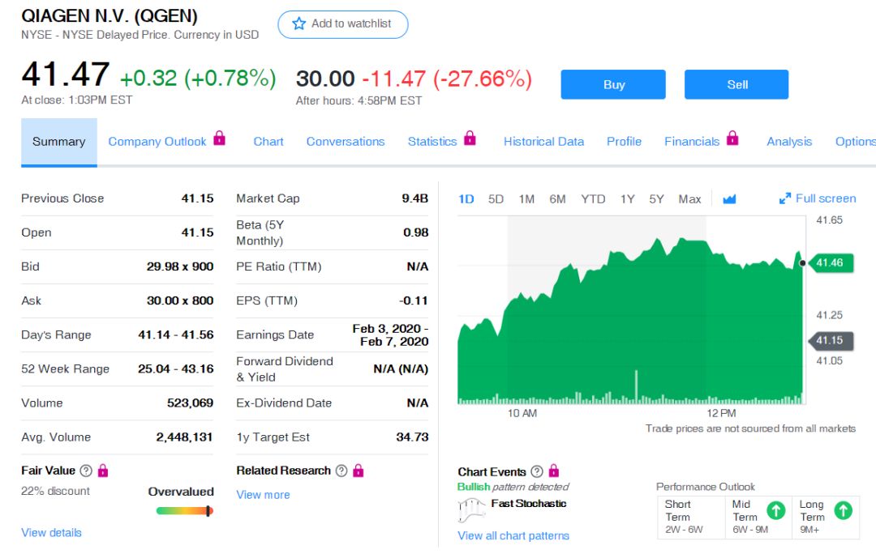Open View all chart patterns link
The height and width of the screenshot is (554, 876).
tap(513, 535)
